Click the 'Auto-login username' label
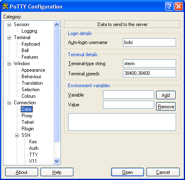The width and height of the screenshot is (185, 180). [x=88, y=42]
